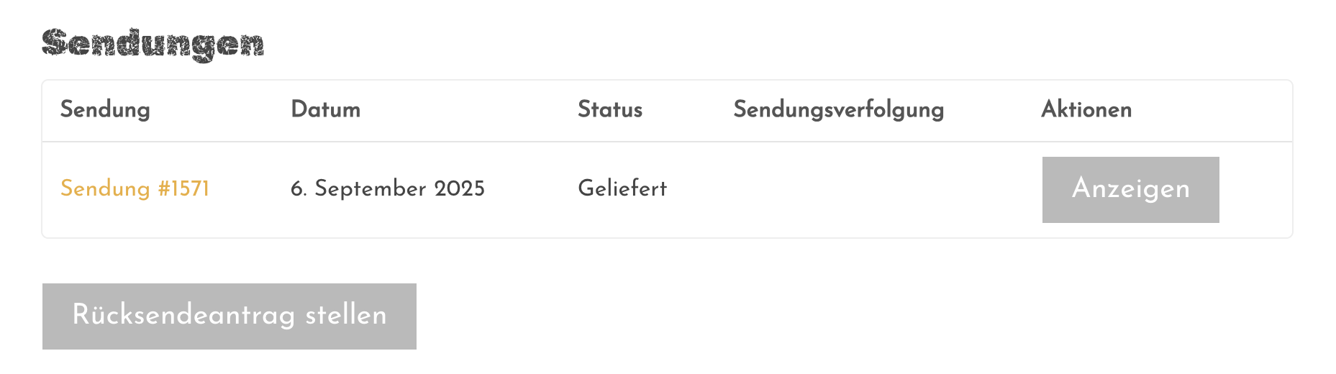
Task: Click the day number 6. in the date
Action: pos(299,188)
